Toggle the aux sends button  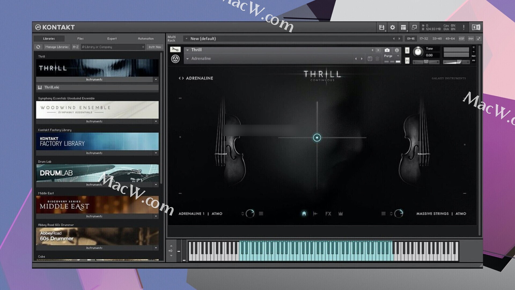pos(471,39)
